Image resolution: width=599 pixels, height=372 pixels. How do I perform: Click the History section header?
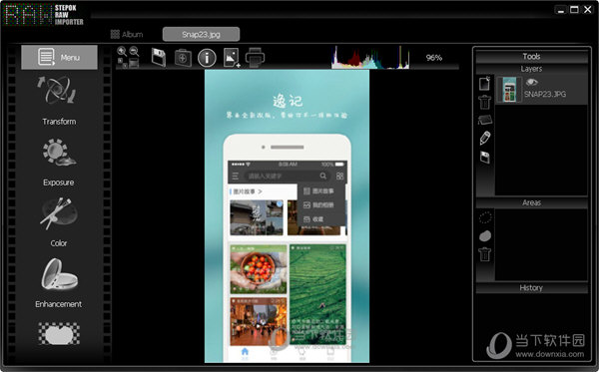tap(531, 288)
